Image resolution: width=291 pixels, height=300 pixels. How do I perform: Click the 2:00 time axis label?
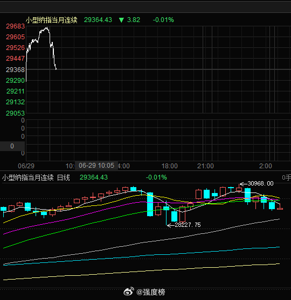266,166
